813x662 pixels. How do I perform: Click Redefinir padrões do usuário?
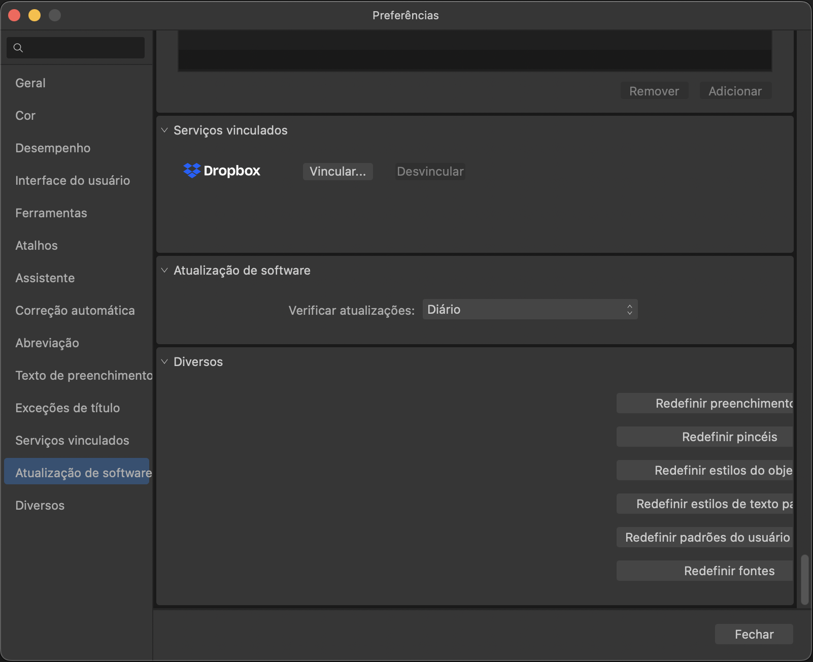[704, 537]
